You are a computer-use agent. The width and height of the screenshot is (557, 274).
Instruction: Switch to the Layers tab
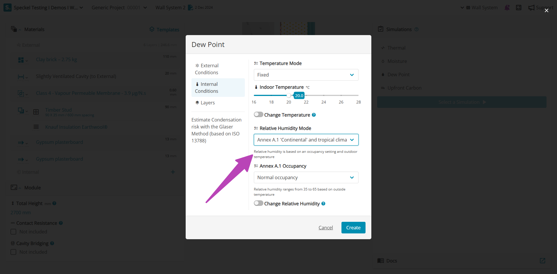coord(207,103)
